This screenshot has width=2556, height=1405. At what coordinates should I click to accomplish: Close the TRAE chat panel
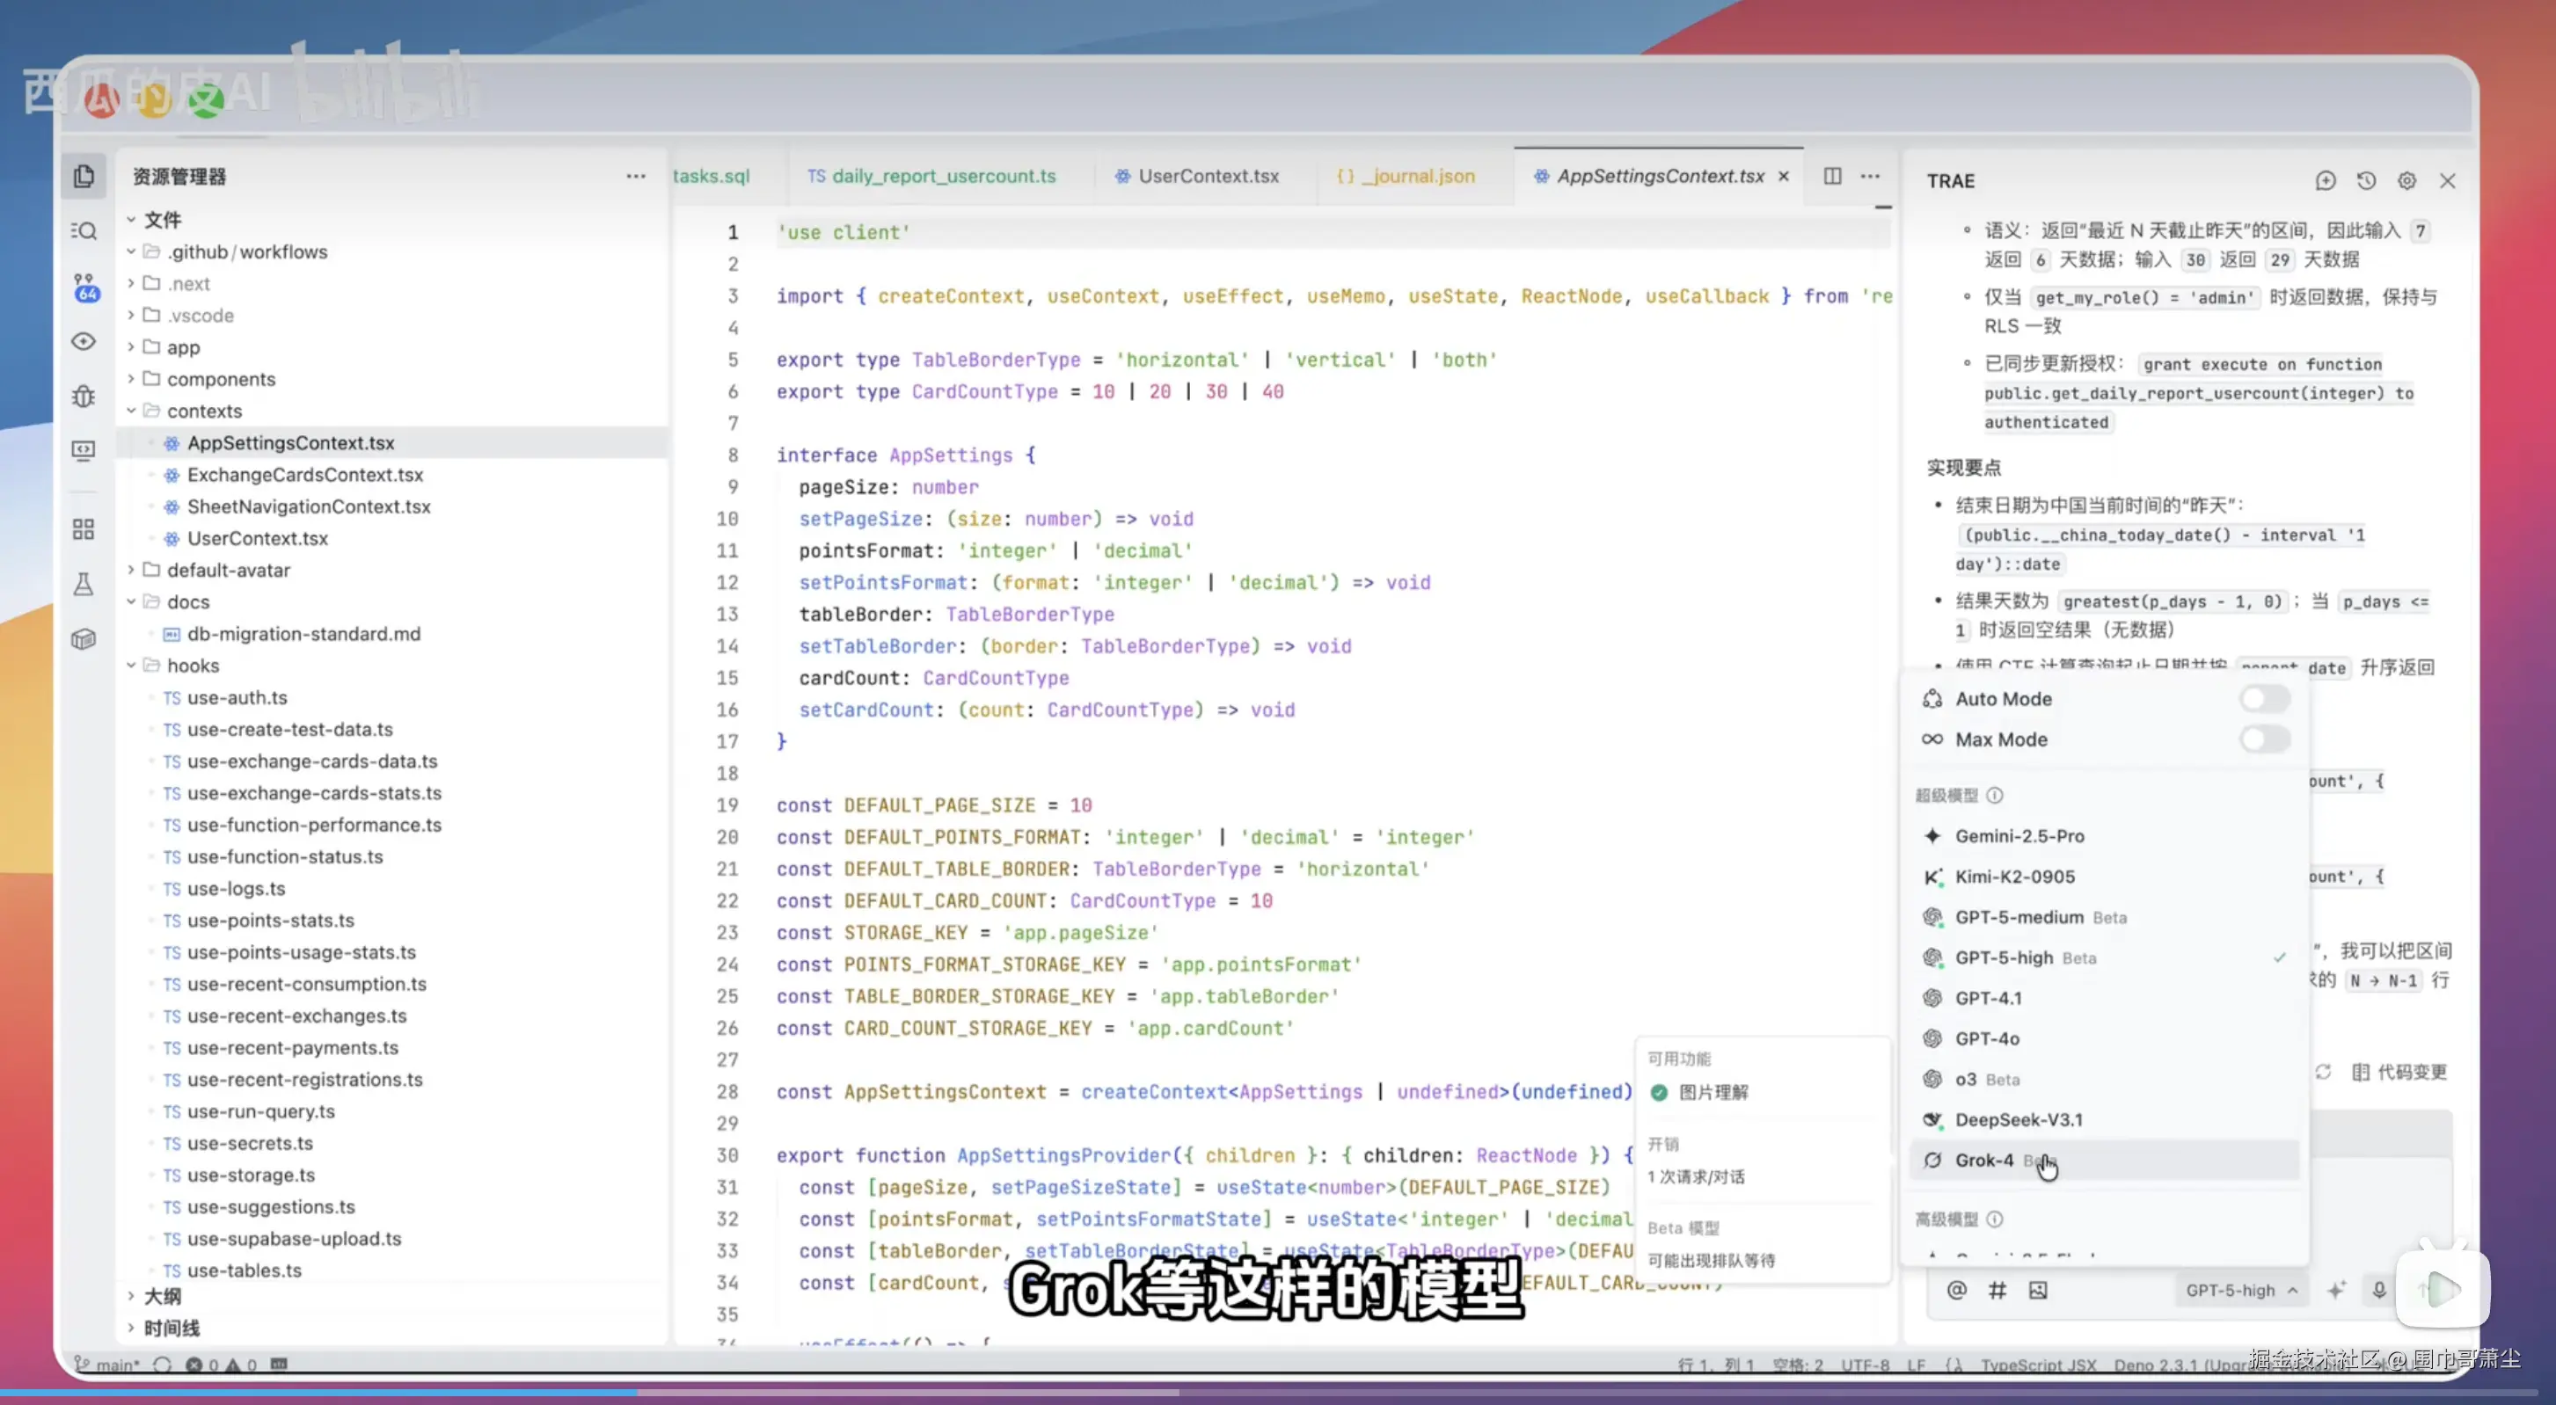pos(2448,180)
